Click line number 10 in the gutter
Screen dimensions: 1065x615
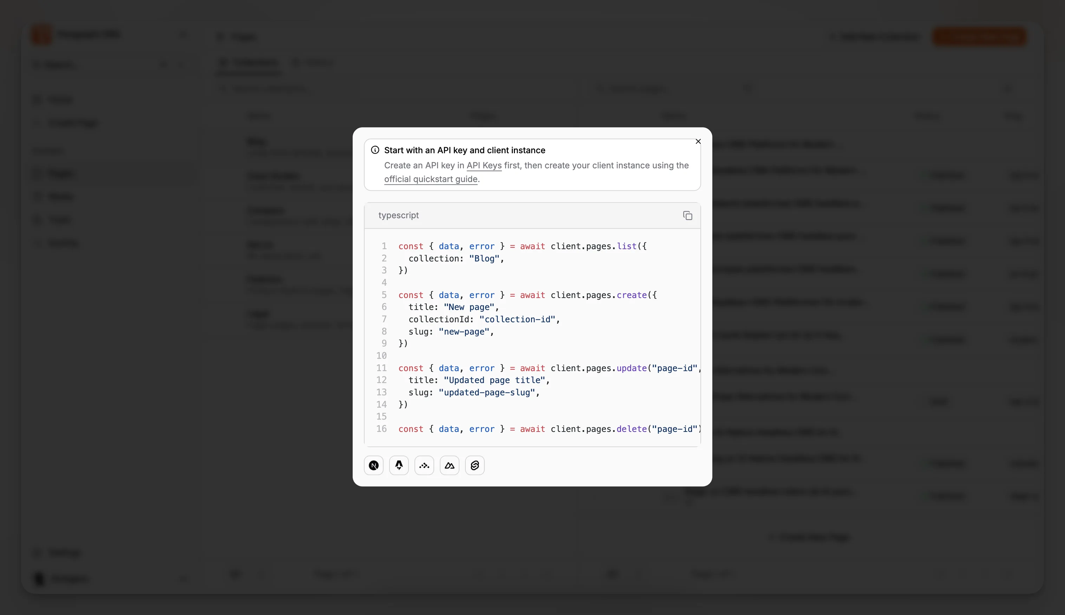click(381, 356)
